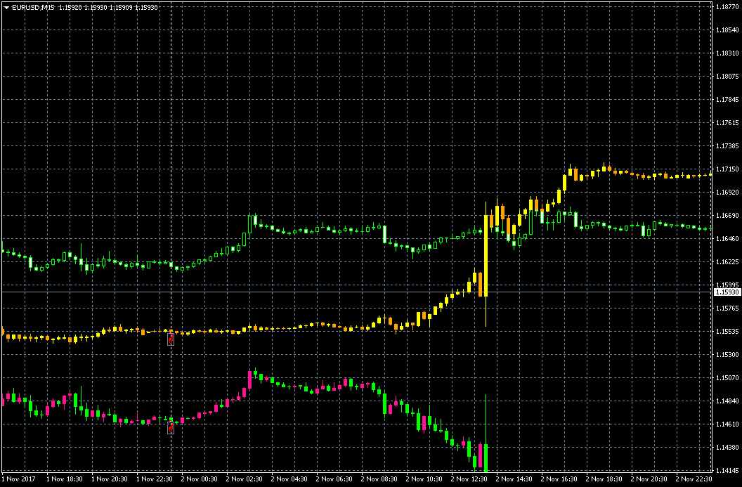Click the 1 Nov 22:30 time label
The height and width of the screenshot is (487, 742).
(155, 479)
